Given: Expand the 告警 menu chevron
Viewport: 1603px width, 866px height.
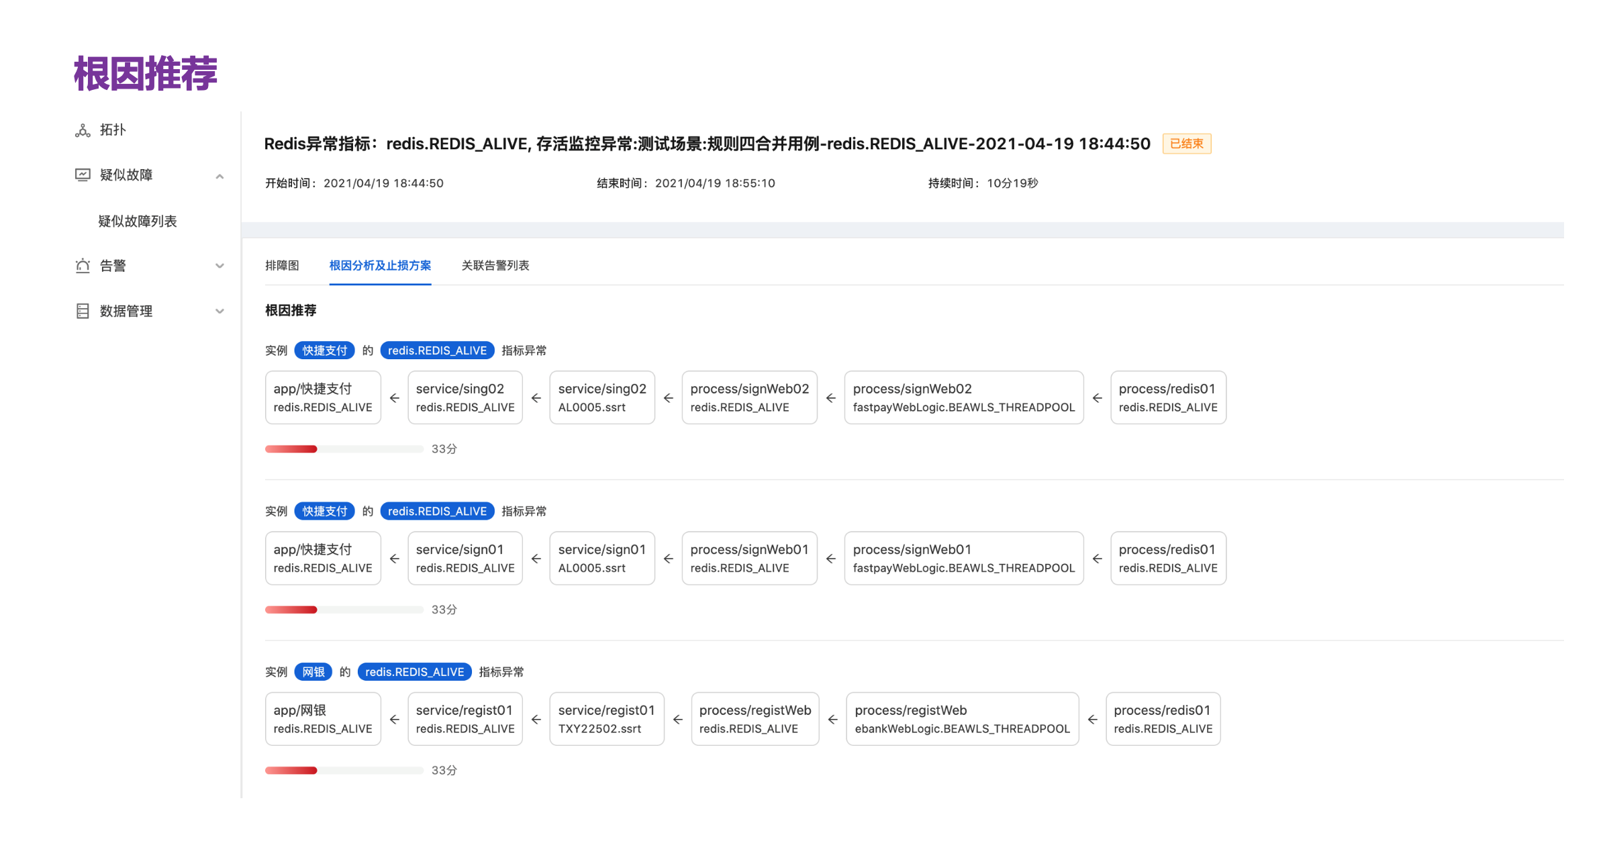Looking at the screenshot, I should tap(220, 266).
